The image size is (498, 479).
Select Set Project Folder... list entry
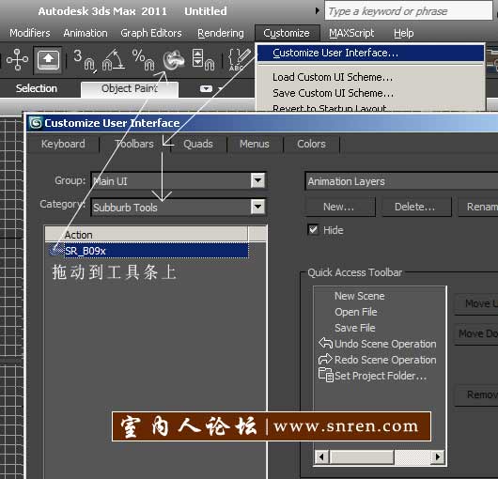(x=381, y=376)
